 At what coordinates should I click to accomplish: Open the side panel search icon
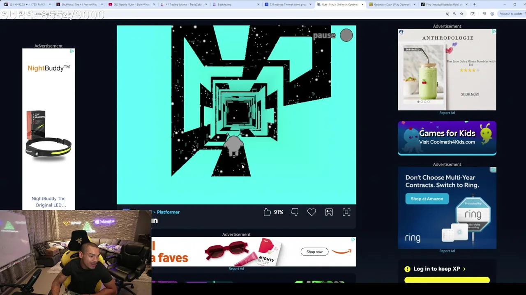pyautogui.click(x=473, y=14)
